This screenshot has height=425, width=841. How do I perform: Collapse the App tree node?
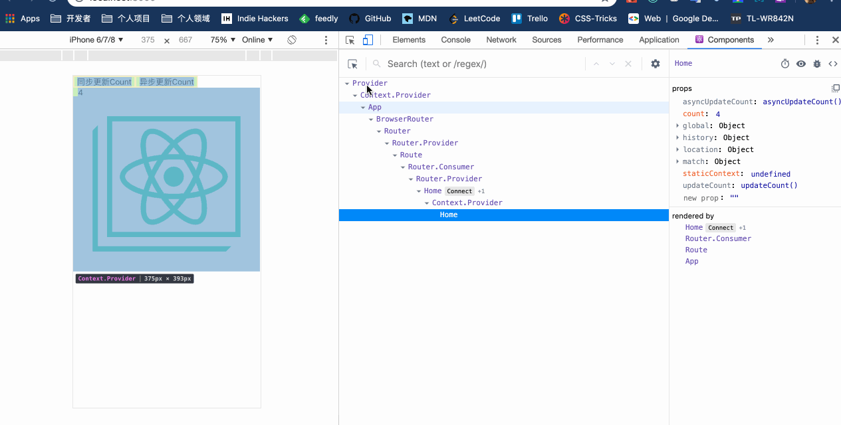[x=363, y=108]
